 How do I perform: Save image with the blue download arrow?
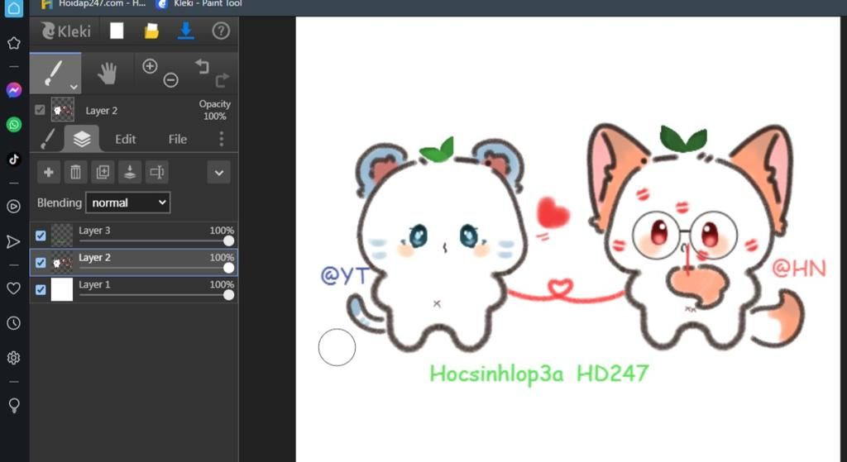186,31
